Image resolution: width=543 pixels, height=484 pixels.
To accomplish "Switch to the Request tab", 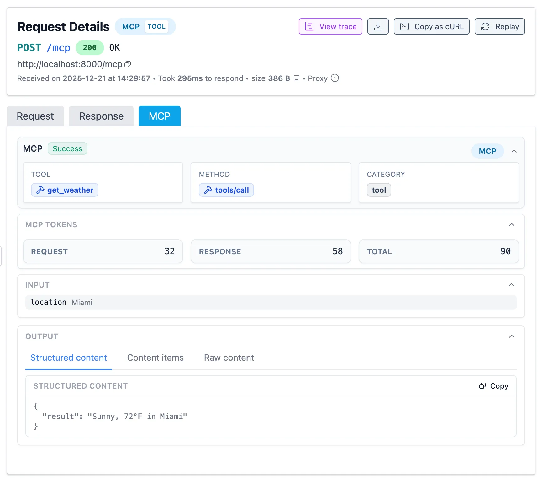I will tap(35, 116).
